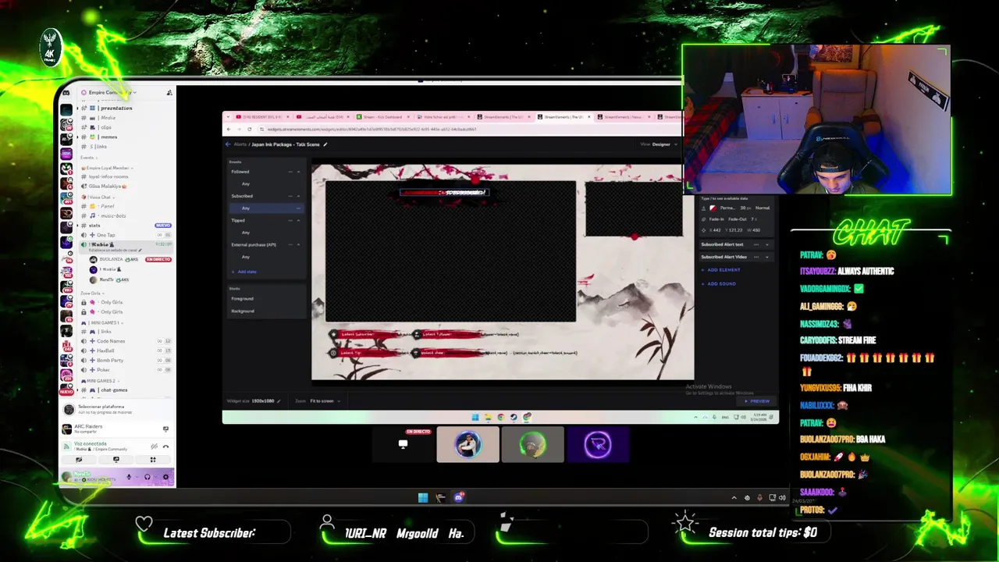Collapse Empire Loyal Member category
This screenshot has width=999, height=562.
coord(108,168)
